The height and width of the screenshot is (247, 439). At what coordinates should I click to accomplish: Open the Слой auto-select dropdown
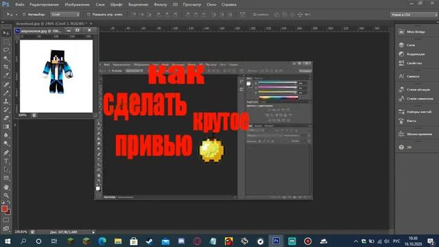pos(65,14)
